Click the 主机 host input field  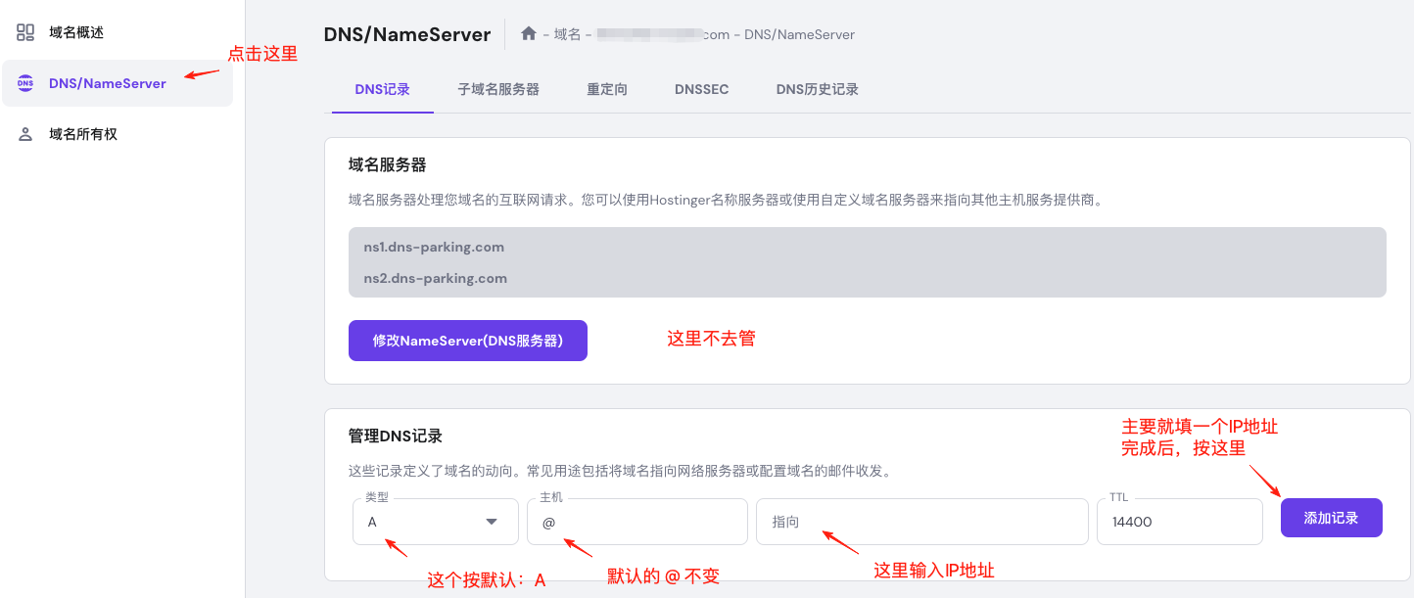point(636,522)
